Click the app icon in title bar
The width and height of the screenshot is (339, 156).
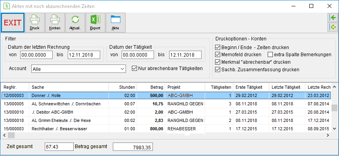tap(6, 6)
